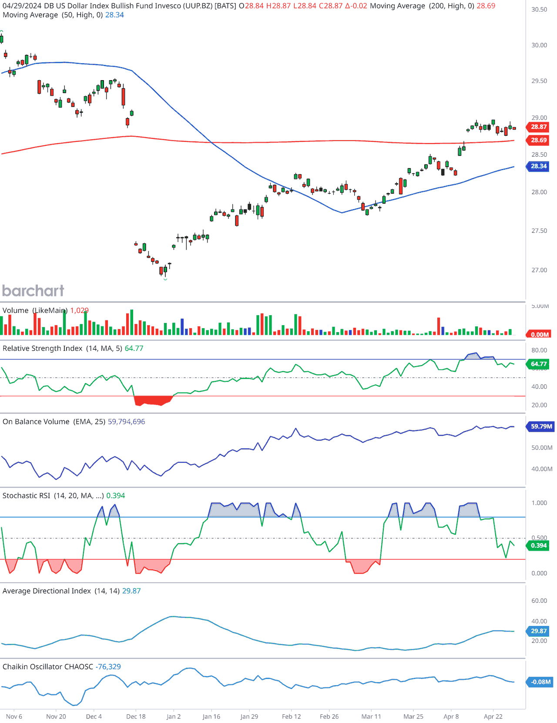
Task: Click the Volume (LikeMain) indicator label
Action: click(35, 310)
